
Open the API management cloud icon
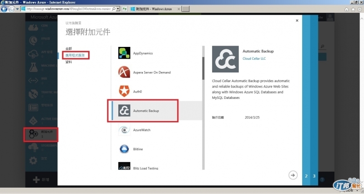coord(33,54)
